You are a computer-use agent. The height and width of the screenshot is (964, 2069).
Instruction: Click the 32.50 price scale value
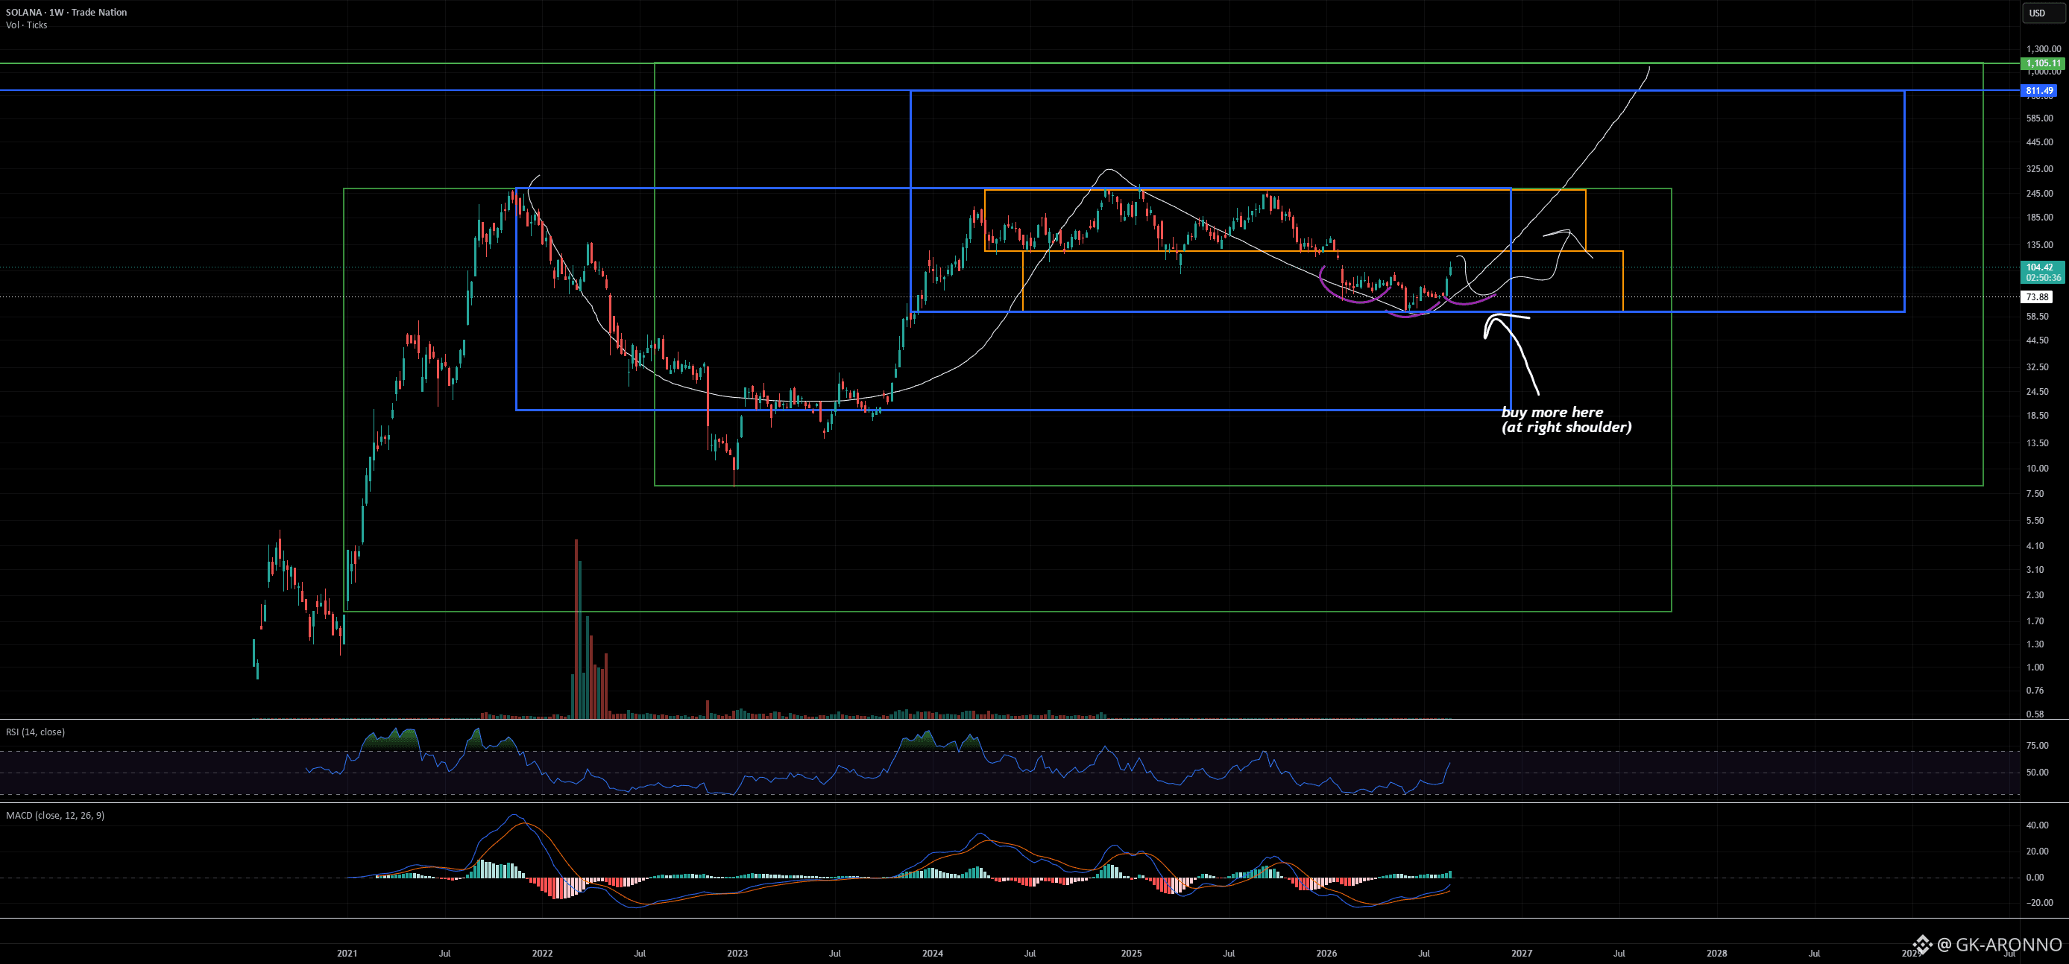pyautogui.click(x=2037, y=367)
